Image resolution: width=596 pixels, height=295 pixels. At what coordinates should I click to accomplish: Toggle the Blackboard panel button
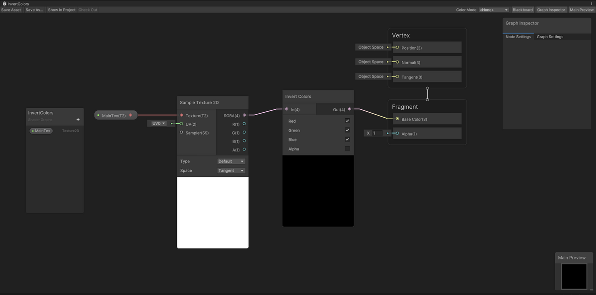tap(522, 10)
